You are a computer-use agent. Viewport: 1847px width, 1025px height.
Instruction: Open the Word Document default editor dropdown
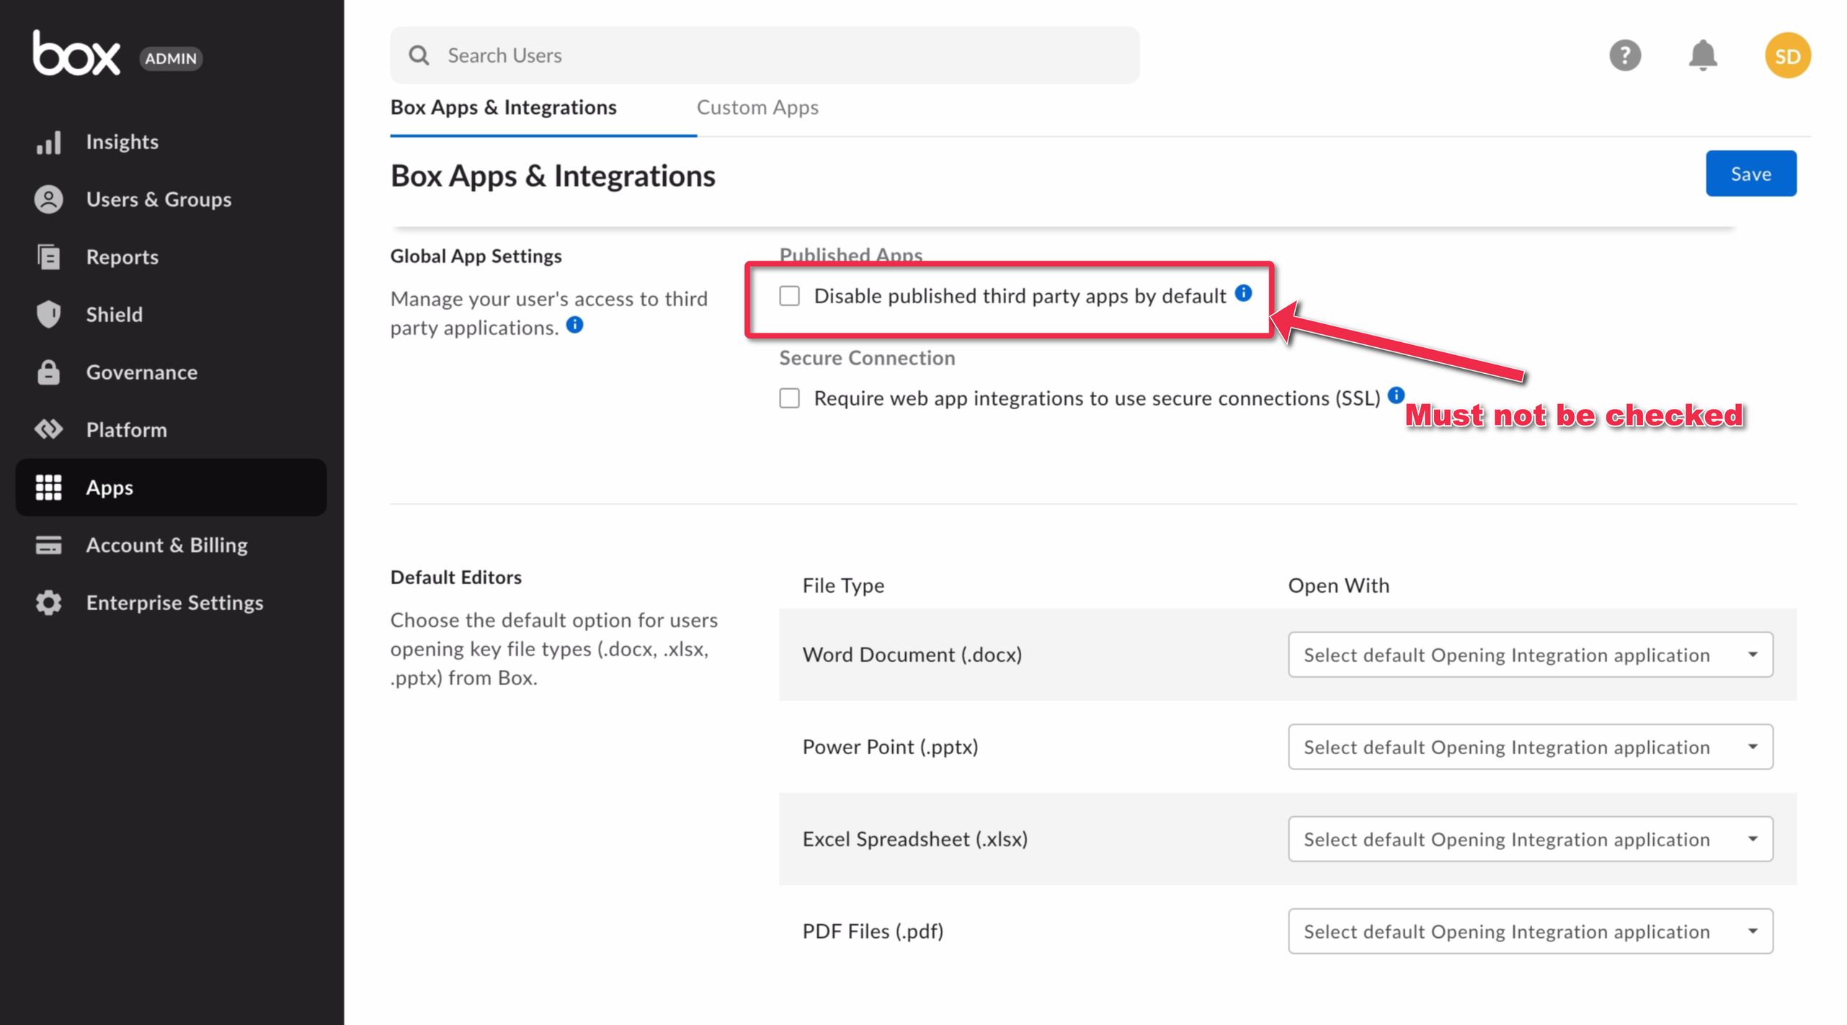[x=1530, y=655]
